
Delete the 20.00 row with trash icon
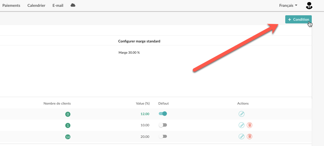tap(250, 136)
